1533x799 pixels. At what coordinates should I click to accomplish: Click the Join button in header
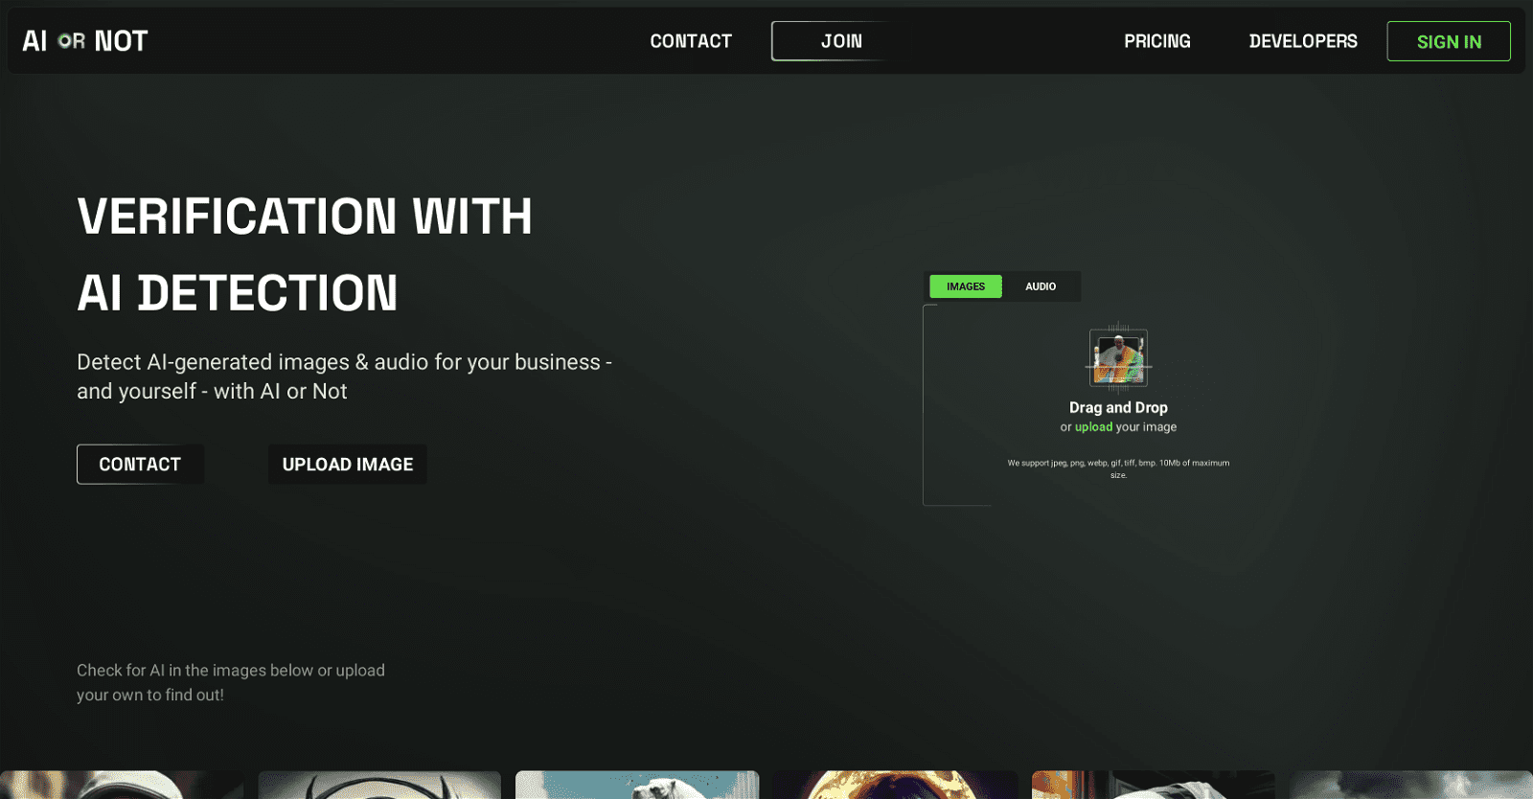(841, 41)
